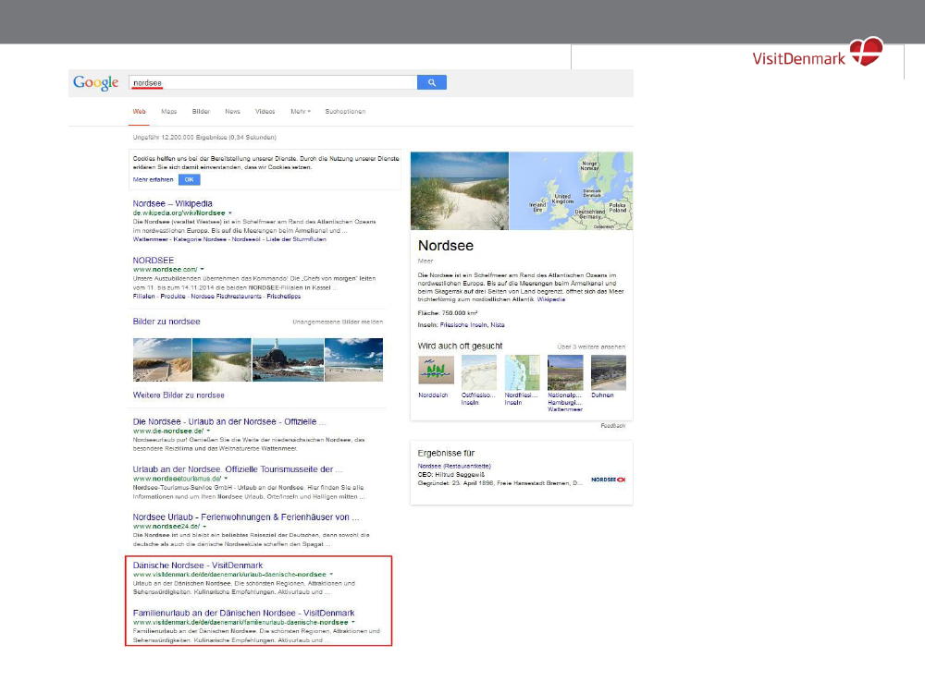Click the NORDSEE restaurant chain logo

609,480
